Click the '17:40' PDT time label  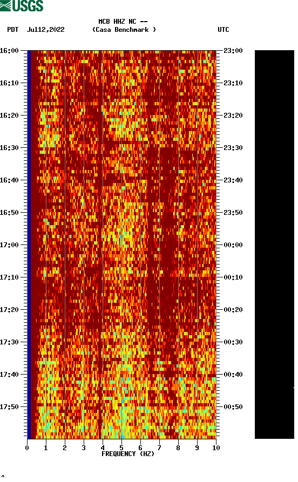pyautogui.click(x=9, y=375)
